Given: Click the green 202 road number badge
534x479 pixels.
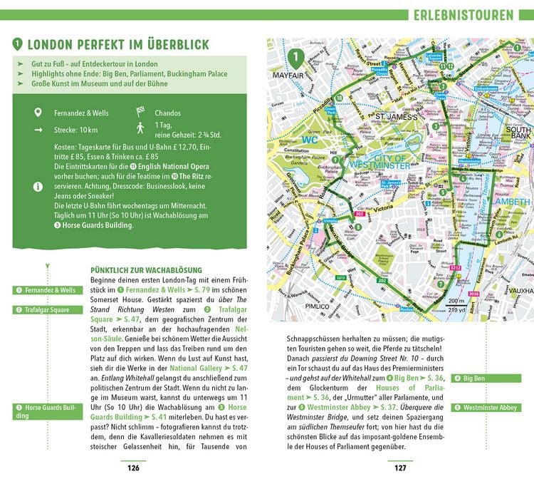Looking at the screenshot, I should pos(382,280).
